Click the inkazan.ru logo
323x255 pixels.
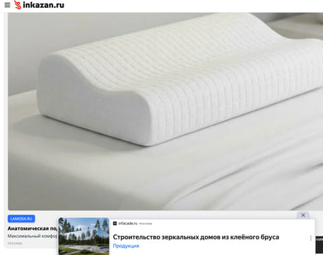[39, 5]
